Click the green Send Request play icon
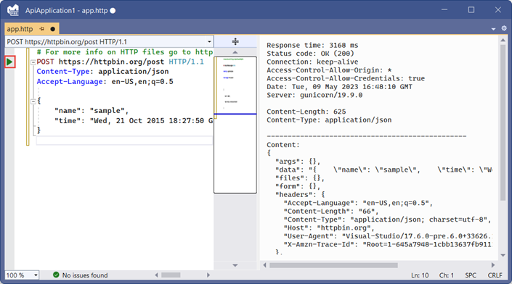The image size is (512, 284). [x=9, y=62]
